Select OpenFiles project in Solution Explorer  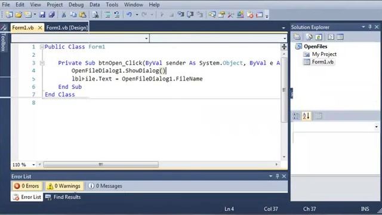tap(315, 47)
